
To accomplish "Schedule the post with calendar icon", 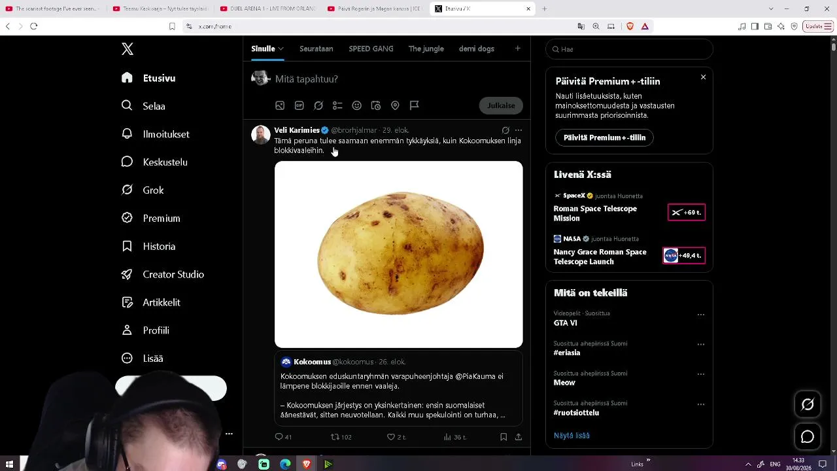I will 376,105.
